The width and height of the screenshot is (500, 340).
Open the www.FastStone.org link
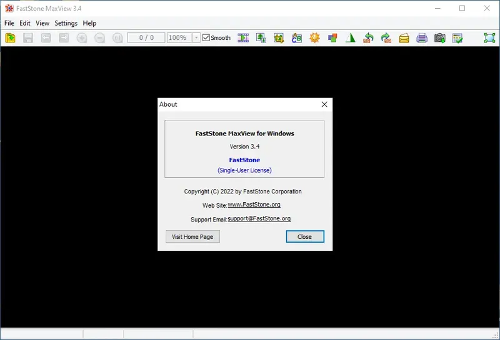click(x=254, y=205)
